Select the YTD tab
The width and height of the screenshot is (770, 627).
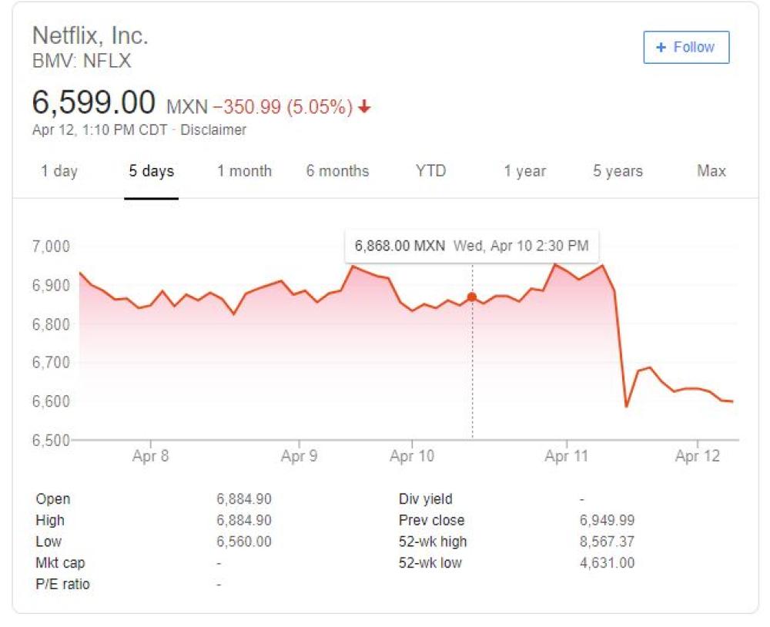tap(430, 172)
